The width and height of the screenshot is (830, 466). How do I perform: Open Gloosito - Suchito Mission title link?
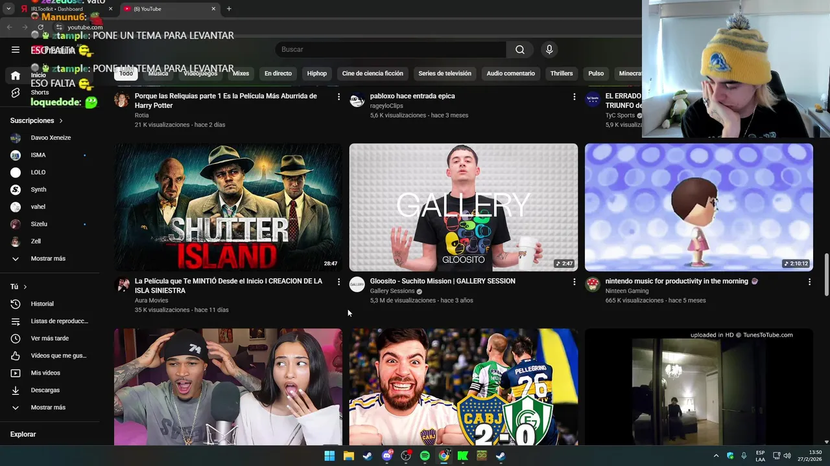[x=442, y=282]
